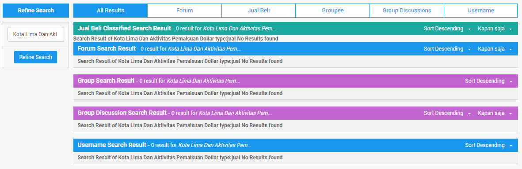The width and height of the screenshot is (522, 169).
Task: Click the Refine Search sidebar header
Action: (36, 10)
